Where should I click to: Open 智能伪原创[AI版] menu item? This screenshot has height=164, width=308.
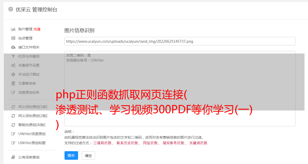(x=32, y=125)
